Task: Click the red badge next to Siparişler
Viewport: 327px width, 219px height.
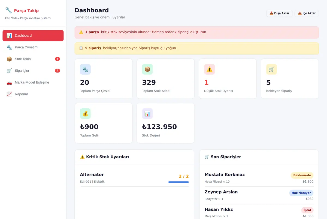Action: tap(57, 71)
